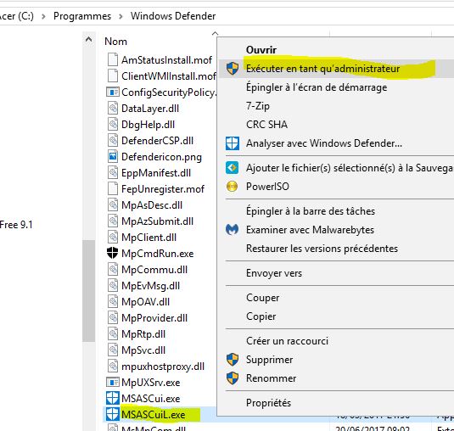The height and width of the screenshot is (431, 454).
Task: Select the file MpAzSubmit.dll
Action: 157,221
